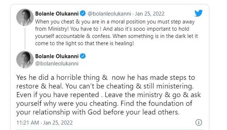Open the parent tweet's Jan 25, 2022 date

150,14
